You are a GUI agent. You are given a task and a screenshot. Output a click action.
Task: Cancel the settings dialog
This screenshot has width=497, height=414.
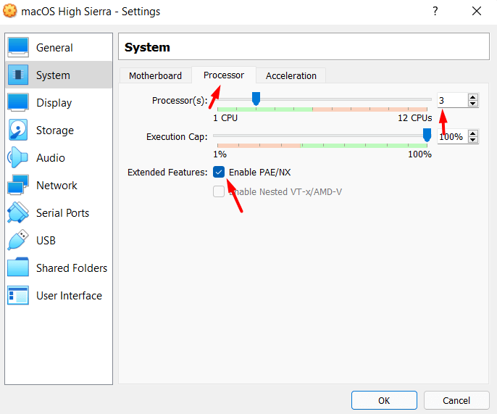coord(456,400)
